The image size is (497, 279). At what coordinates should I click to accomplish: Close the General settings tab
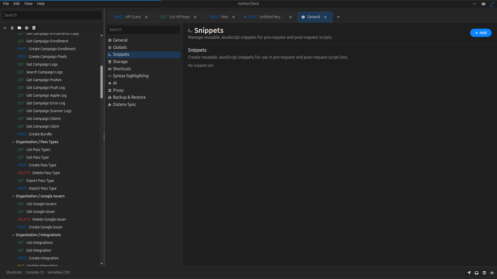click(325, 17)
